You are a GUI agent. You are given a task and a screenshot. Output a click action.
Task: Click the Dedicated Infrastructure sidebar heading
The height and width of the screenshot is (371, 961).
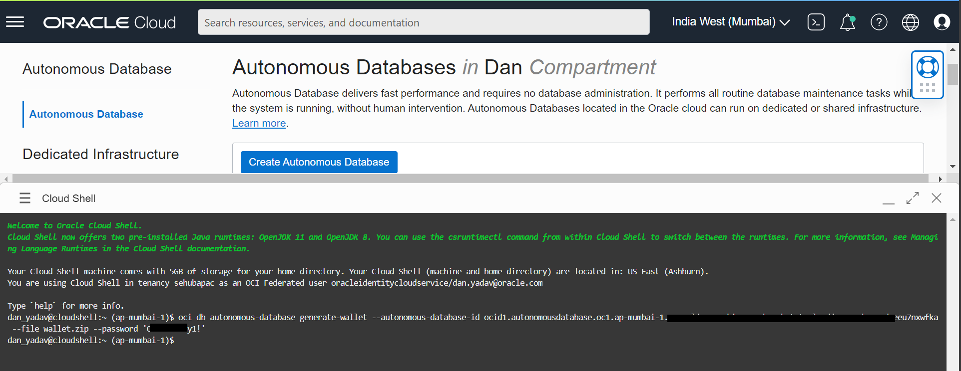(x=100, y=154)
